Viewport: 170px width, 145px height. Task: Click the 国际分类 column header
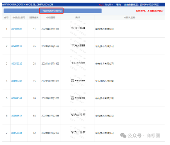pos(34,18)
